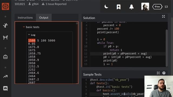Click the Sample Tests panel title
This screenshot has height=97, width=173.
coord(92,74)
